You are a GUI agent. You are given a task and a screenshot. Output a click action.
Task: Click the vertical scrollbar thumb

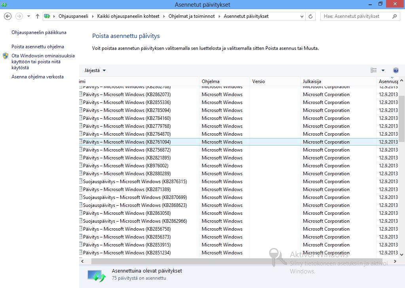(x=401, y=119)
